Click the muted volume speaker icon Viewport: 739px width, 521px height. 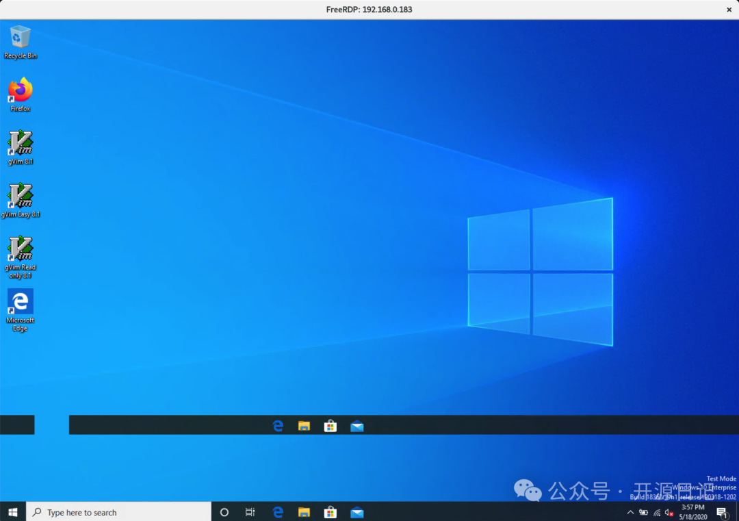669,512
